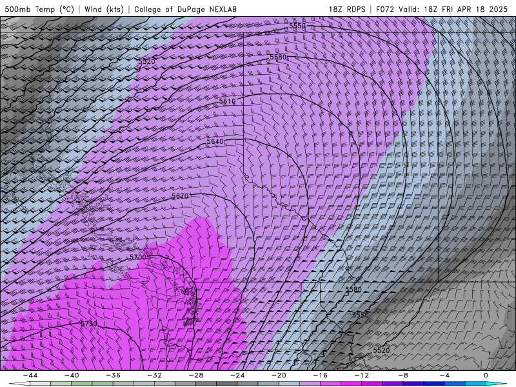
Task: Click the -40 colorbar tick label
Action: click(72, 375)
